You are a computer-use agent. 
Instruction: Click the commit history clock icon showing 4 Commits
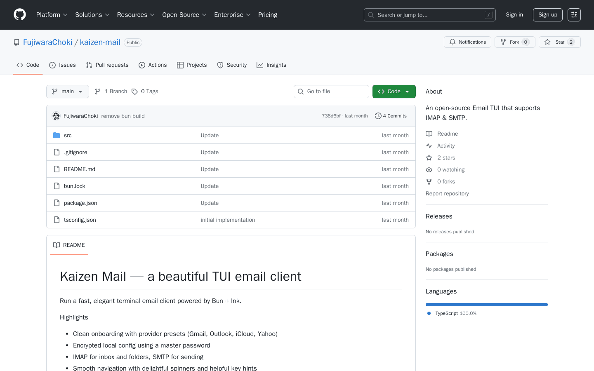pyautogui.click(x=378, y=116)
